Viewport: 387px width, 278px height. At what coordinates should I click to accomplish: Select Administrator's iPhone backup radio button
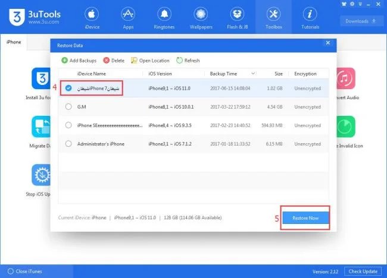(68, 144)
